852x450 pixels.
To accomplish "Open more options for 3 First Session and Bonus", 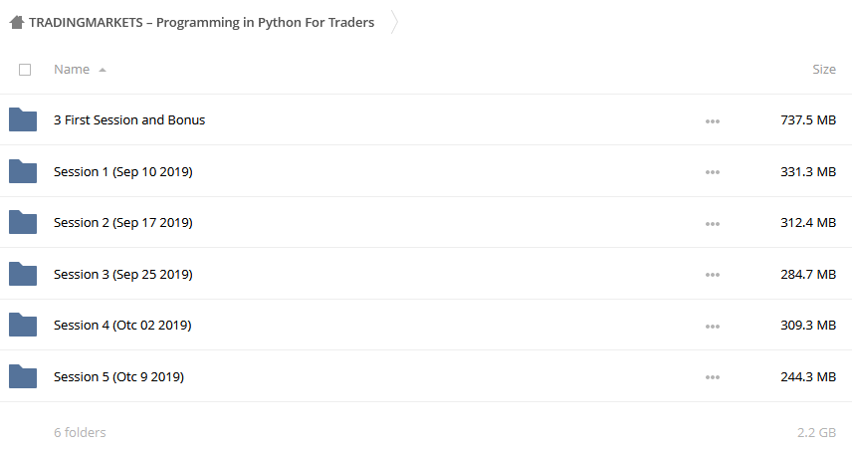I will coord(713,120).
